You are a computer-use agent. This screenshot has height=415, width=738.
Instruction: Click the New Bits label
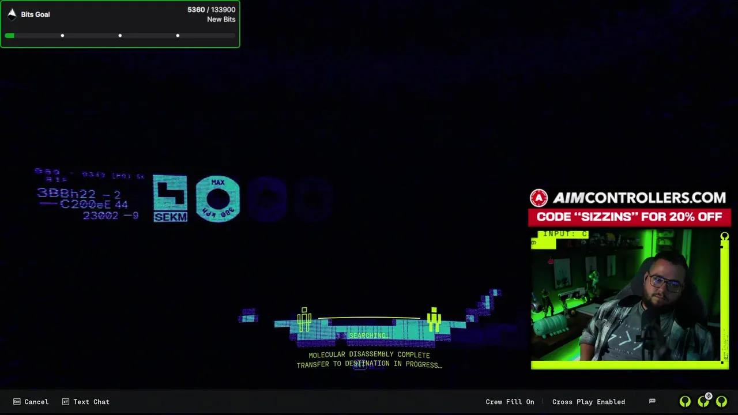[221, 20]
